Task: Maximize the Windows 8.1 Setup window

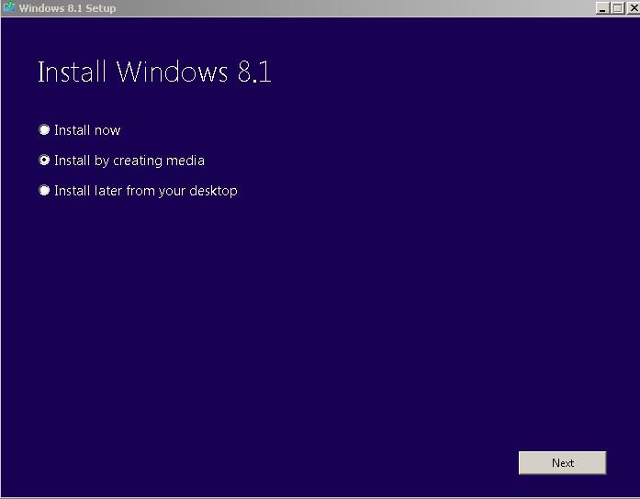Action: pyautogui.click(x=617, y=8)
